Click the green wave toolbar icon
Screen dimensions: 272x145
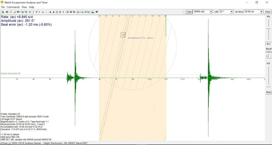(74, 12)
